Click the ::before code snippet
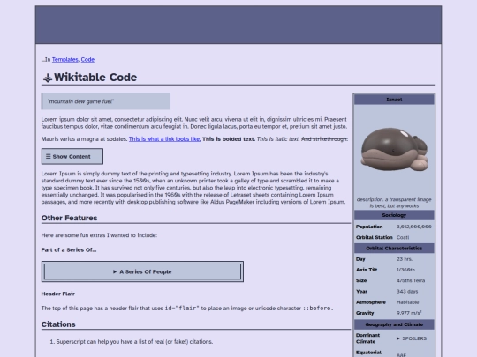 click(x=318, y=309)
